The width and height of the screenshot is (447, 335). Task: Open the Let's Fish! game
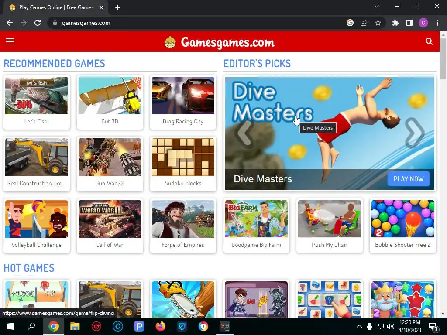click(37, 102)
